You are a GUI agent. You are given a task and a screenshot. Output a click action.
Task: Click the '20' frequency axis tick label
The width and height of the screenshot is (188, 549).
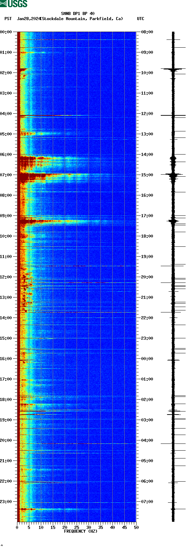pyautogui.click(x=65, y=528)
